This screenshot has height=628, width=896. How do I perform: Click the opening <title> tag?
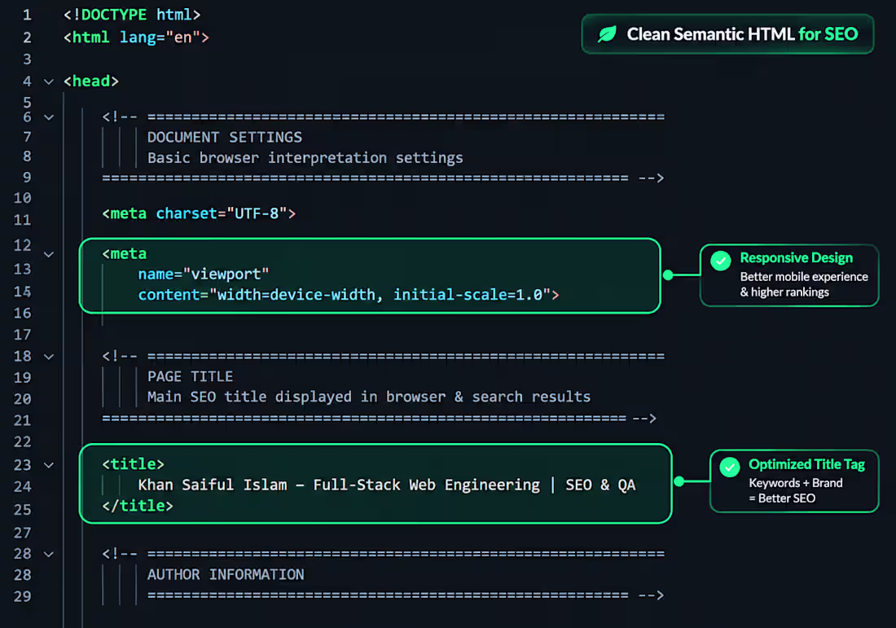click(133, 464)
